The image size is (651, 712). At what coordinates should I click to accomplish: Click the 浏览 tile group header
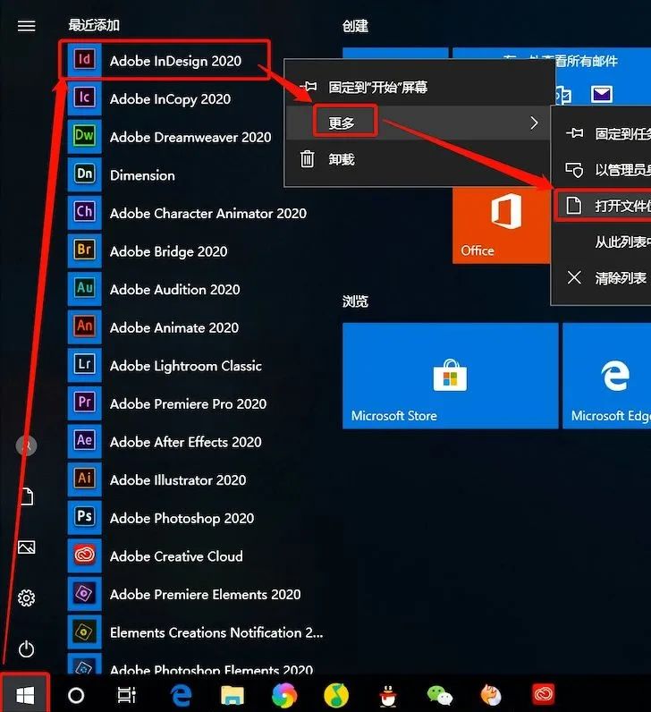tap(355, 301)
